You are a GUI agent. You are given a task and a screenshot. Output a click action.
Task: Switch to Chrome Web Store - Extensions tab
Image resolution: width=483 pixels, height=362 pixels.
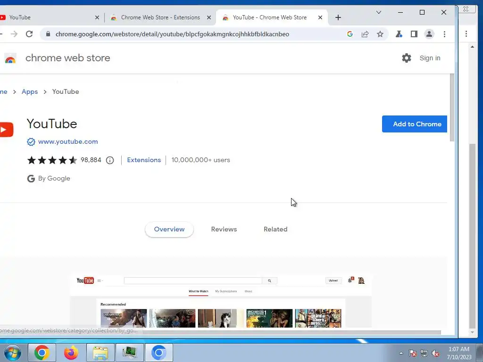click(160, 17)
